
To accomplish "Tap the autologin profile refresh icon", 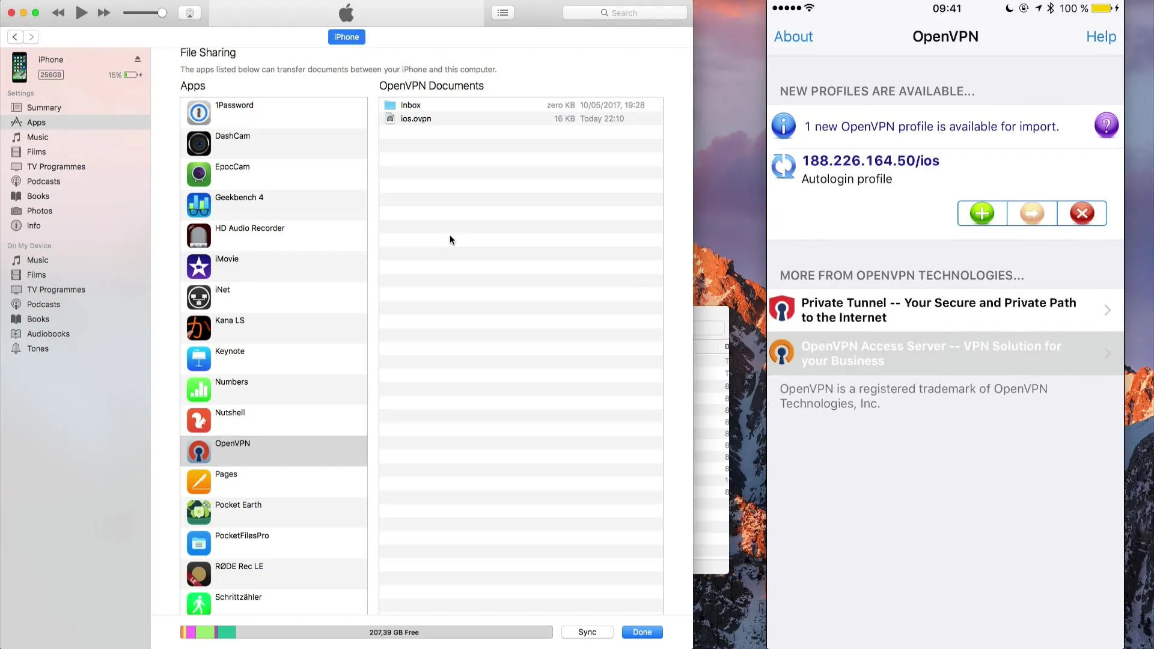I will coord(784,166).
